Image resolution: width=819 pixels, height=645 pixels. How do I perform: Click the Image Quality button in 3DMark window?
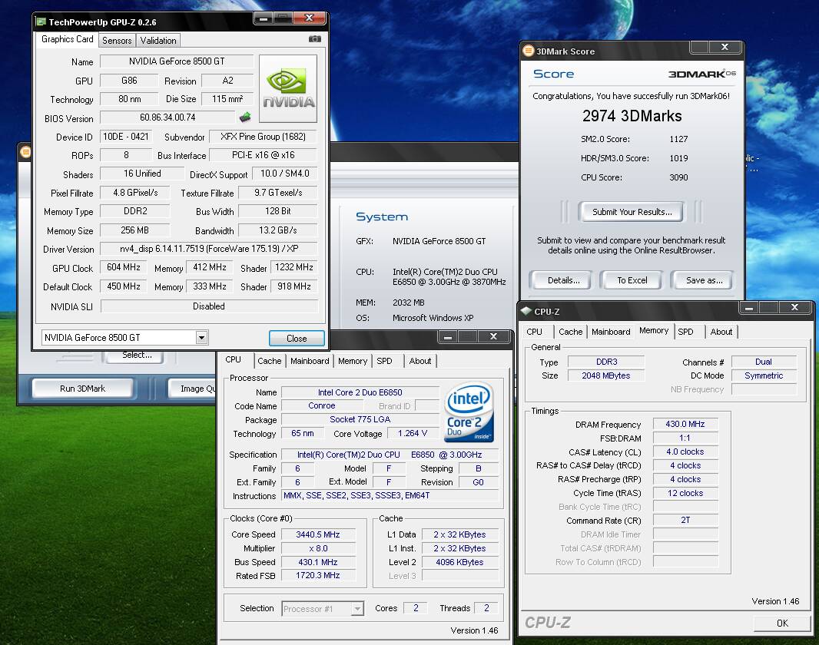pos(192,389)
